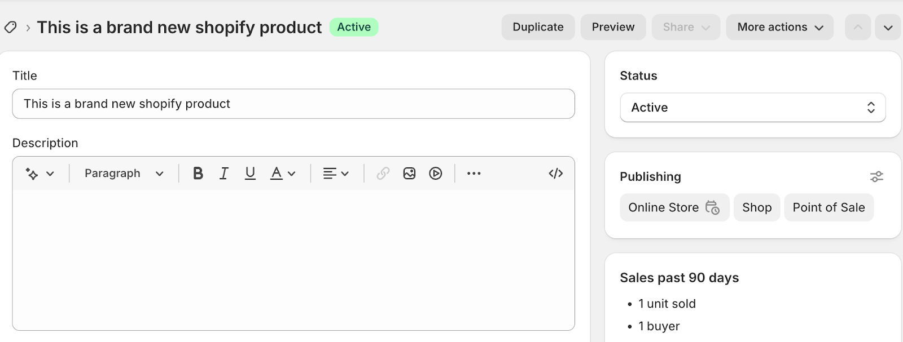Open the three-dots more formatting options
The height and width of the screenshot is (342, 903).
[474, 174]
